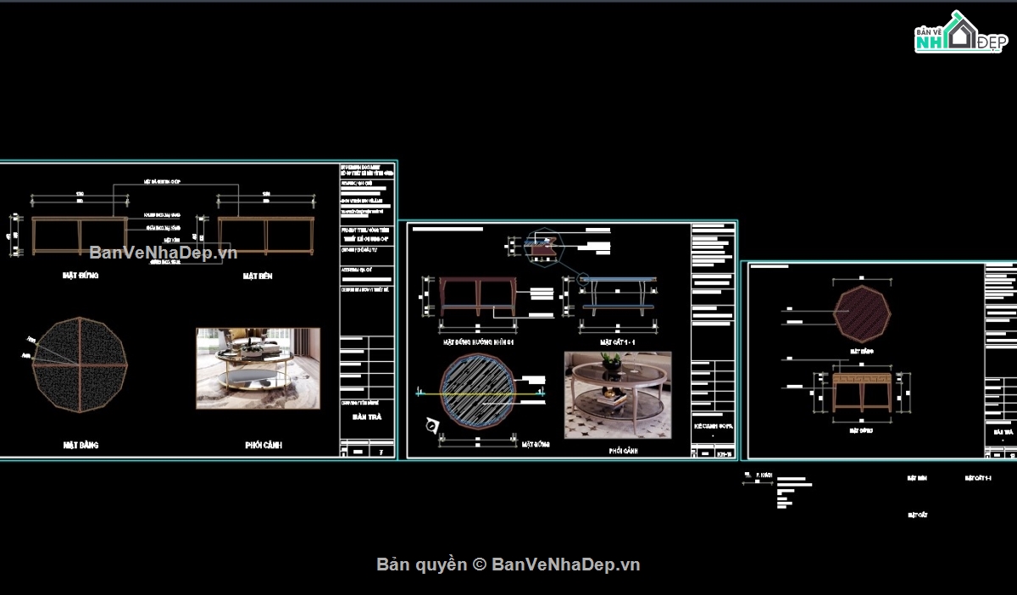This screenshot has height=595, width=1017.
Task: Select the nonagon table-top plan, right sheet
Action: 862,314
